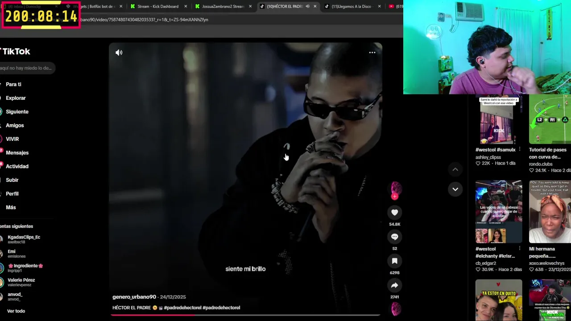Close the HÉCTOR EL PADRE tab
The width and height of the screenshot is (571, 321).
point(315,6)
